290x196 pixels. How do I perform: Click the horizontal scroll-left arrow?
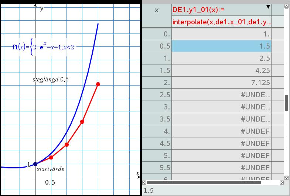click(144, 182)
